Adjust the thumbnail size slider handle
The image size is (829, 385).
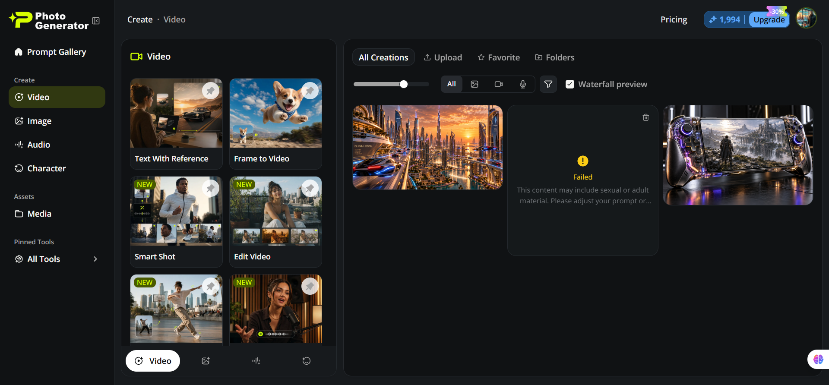click(404, 84)
